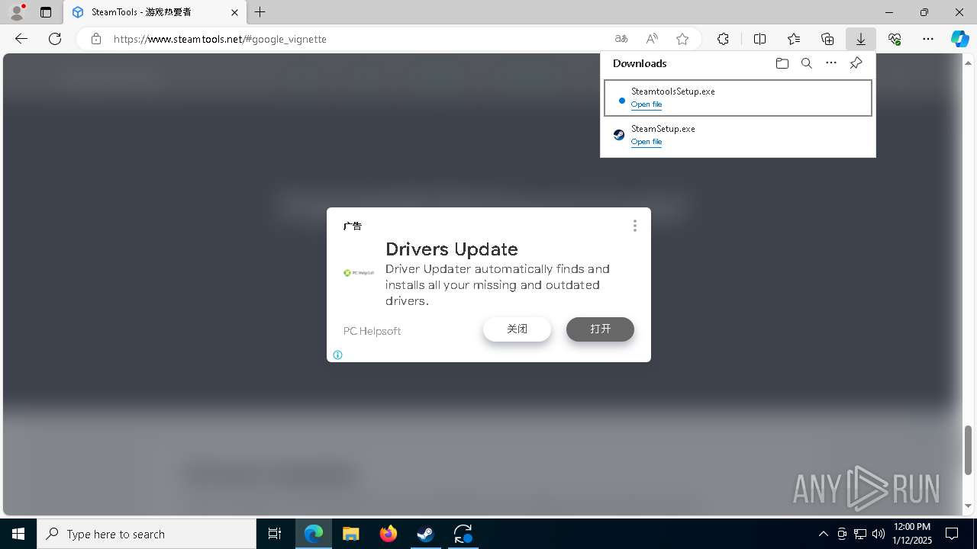Refresh the page with the reload icon
The image size is (977, 549).
tap(55, 39)
